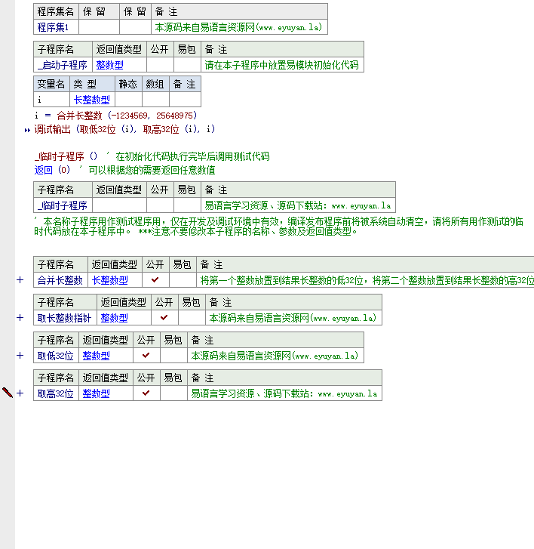
Task: Expand the 合并长整数 subroutine
Action: tap(20, 280)
